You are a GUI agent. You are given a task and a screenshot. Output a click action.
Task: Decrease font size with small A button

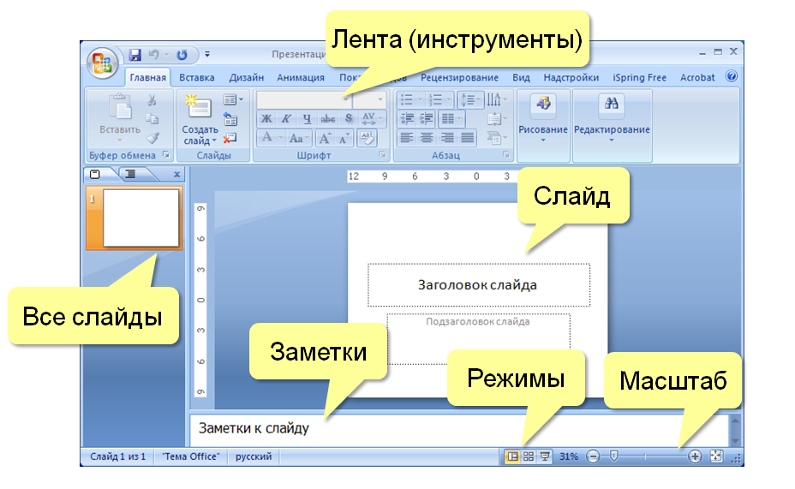click(344, 138)
